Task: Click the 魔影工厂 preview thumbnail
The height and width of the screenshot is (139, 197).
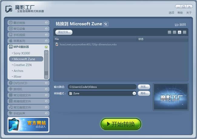Action: coord(171,97)
